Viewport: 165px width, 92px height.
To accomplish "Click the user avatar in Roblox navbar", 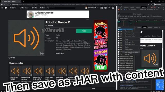I will coord(86,8).
